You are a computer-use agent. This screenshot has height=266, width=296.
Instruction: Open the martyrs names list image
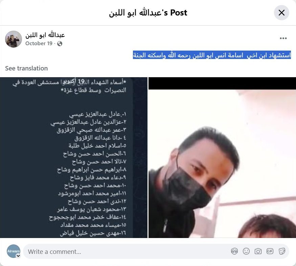74,158
